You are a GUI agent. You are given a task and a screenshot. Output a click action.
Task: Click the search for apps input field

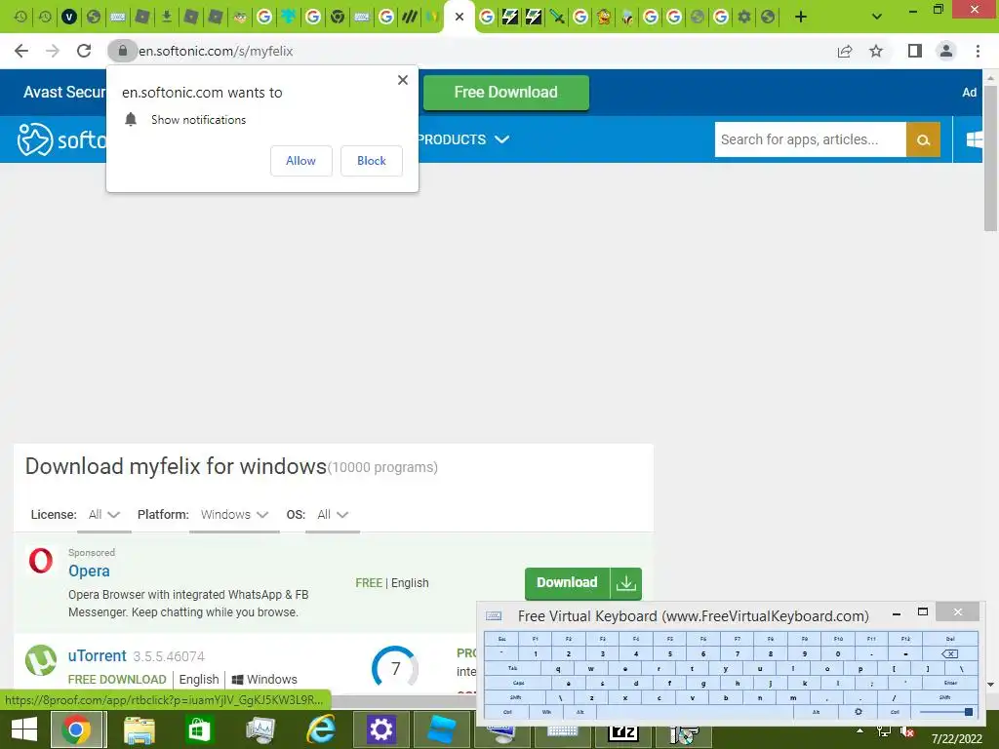click(810, 139)
